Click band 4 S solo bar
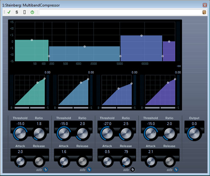The image size is (210, 176). coord(168,108)
